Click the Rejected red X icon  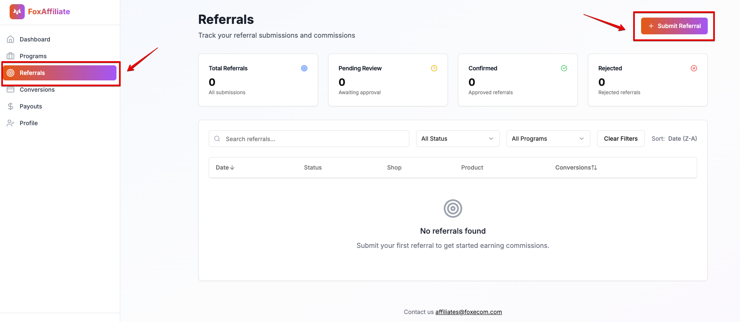(x=694, y=68)
